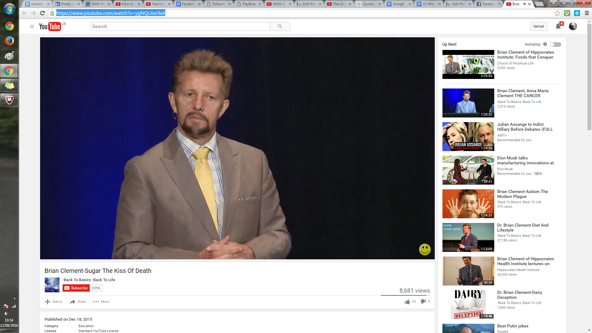Screen dimensions: 592x333
Task: Open the Chrome menu button
Action: point(587,13)
